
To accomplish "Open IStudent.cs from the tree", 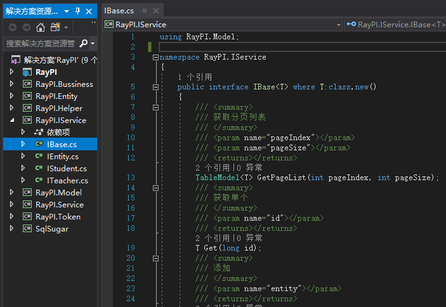I will pyautogui.click(x=67, y=169).
